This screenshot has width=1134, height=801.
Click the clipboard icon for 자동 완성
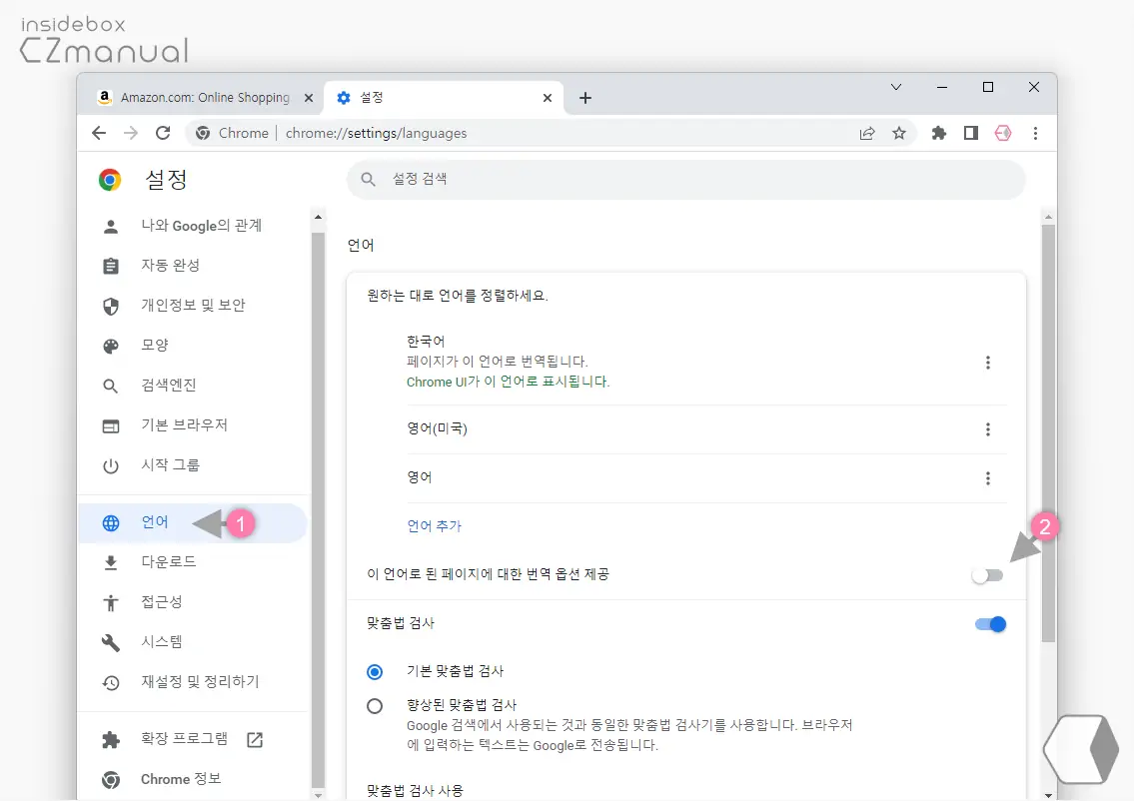click(x=111, y=266)
